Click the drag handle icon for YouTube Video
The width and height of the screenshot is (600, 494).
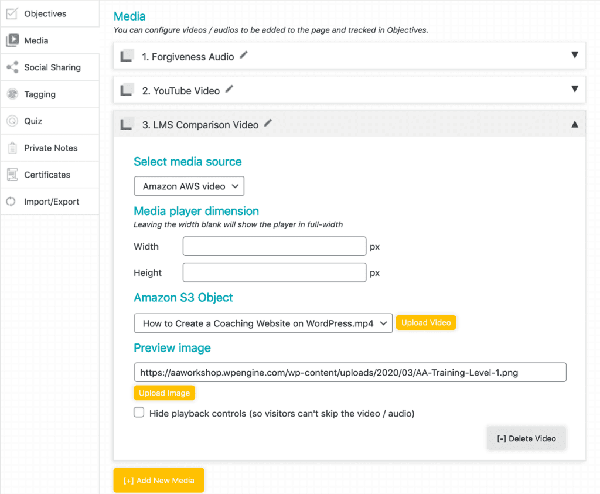tap(127, 91)
